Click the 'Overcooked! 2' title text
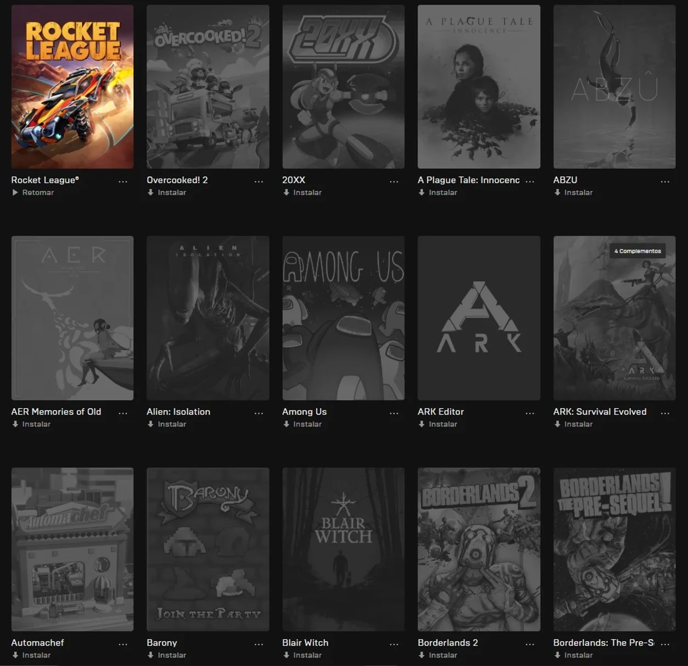Viewport: 688px width, 666px height. [x=177, y=180]
